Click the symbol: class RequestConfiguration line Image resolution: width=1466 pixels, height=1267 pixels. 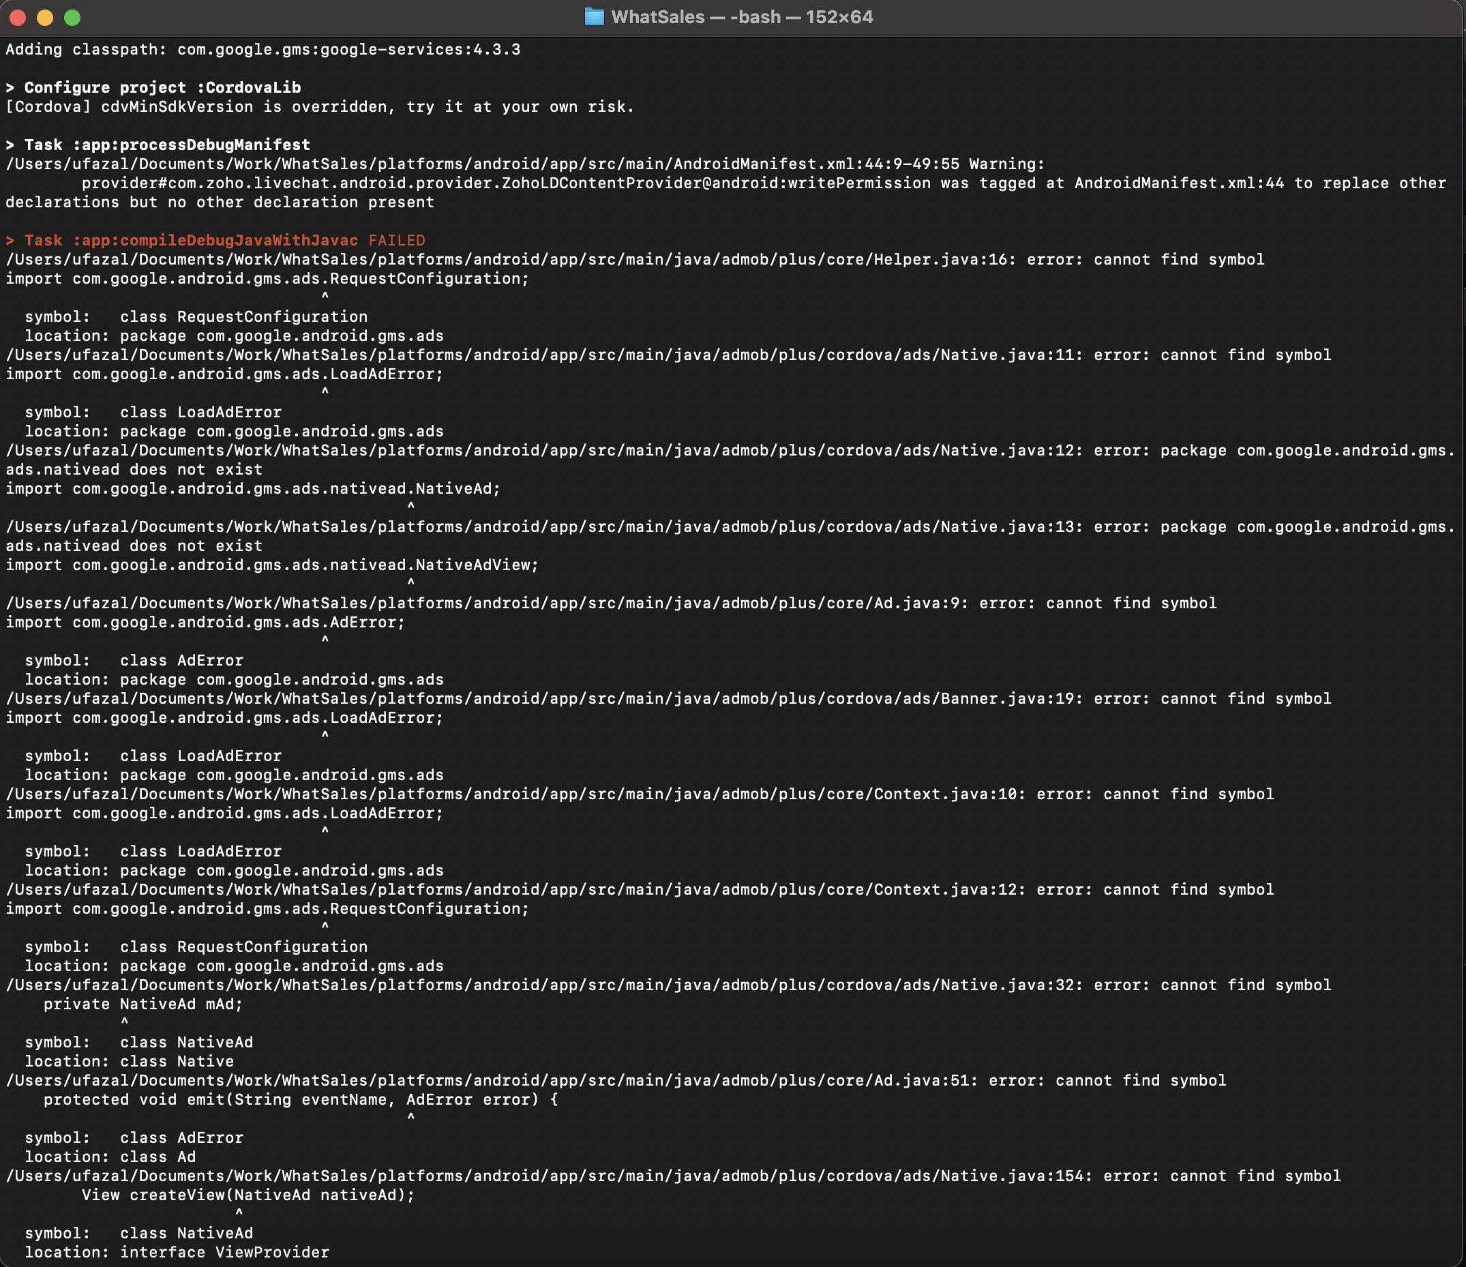pos(194,316)
